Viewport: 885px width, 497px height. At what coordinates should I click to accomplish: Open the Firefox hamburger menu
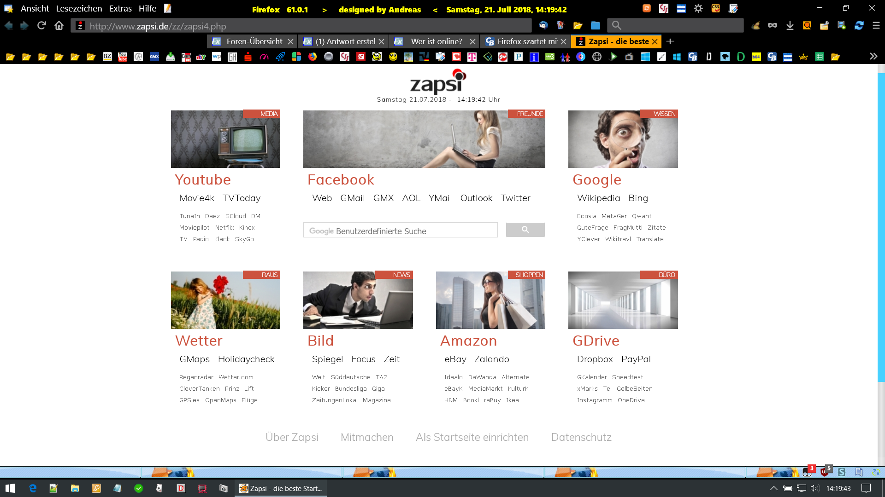[876, 26]
